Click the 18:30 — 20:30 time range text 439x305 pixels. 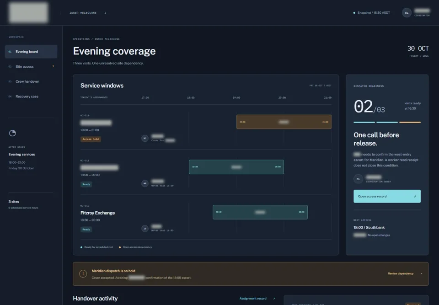pos(90,220)
